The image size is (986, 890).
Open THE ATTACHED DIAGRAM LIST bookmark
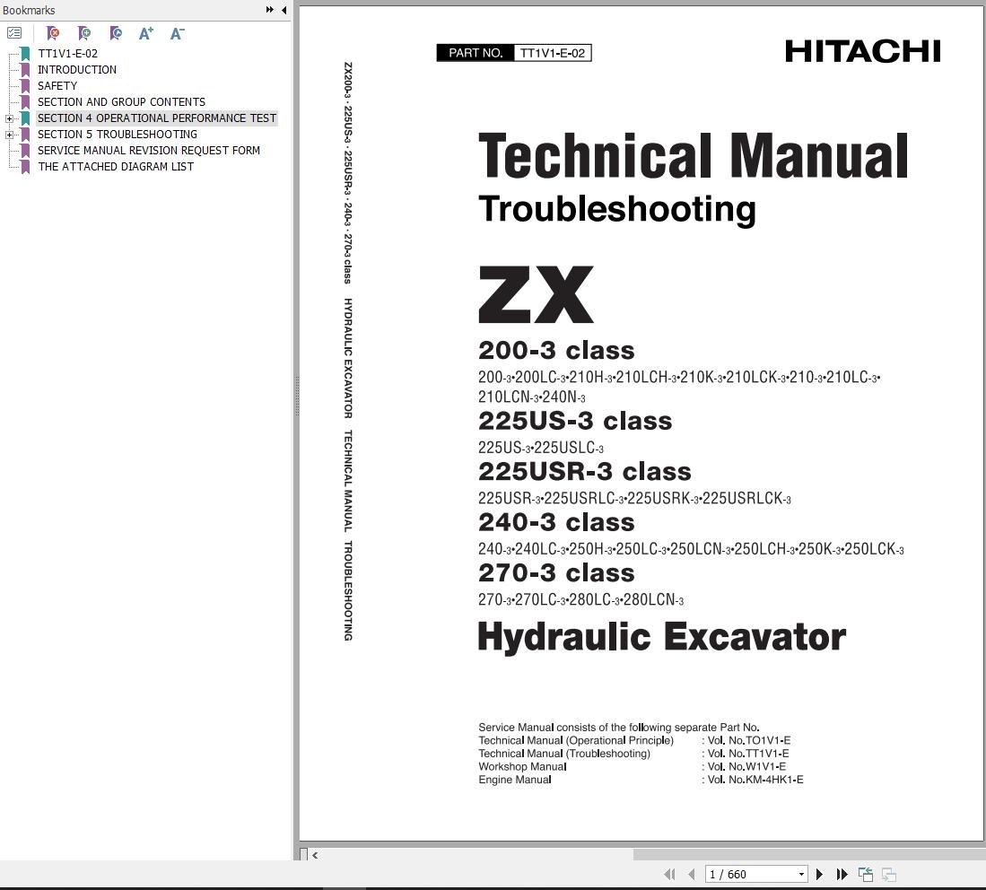tap(116, 167)
